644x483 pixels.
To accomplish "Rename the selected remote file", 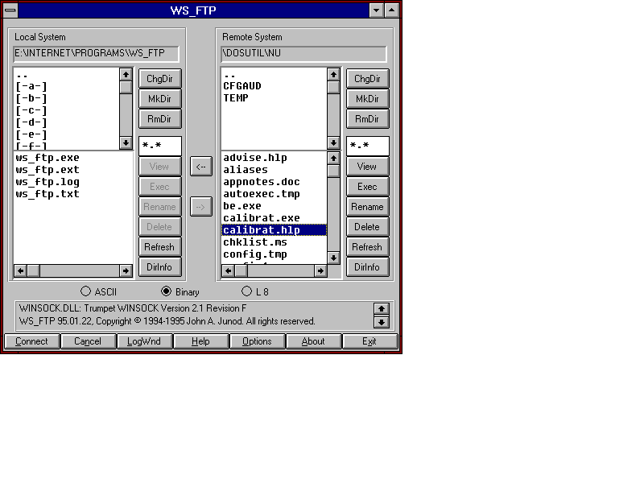I will (x=368, y=207).
